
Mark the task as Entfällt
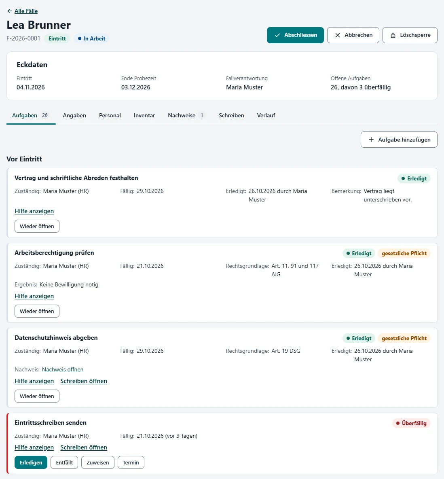64,462
